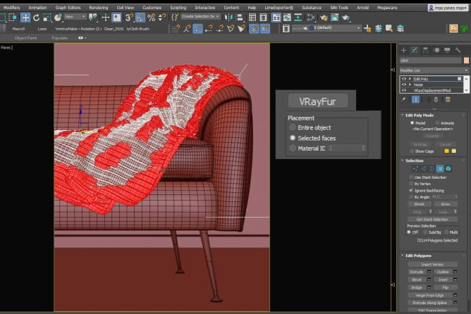Open the Rendering menu

click(x=98, y=7)
